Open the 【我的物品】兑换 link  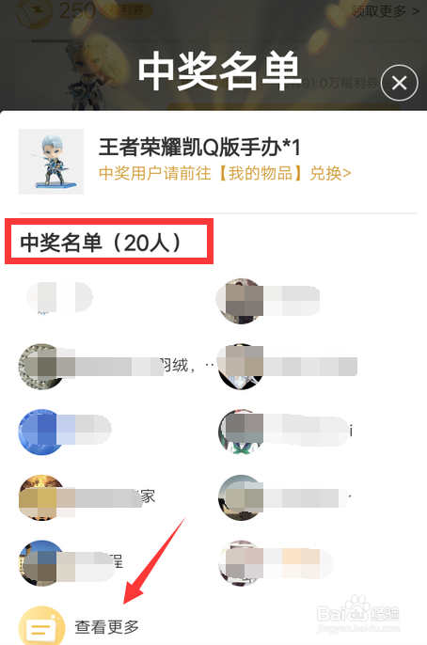point(225,173)
